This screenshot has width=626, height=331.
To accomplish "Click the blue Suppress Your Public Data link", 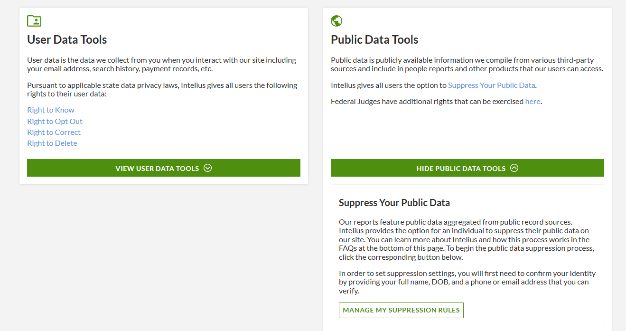I will click(491, 85).
